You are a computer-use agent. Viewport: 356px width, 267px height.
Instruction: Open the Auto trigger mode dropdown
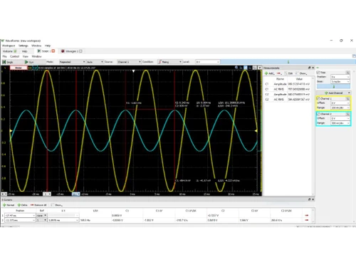tap(95, 62)
